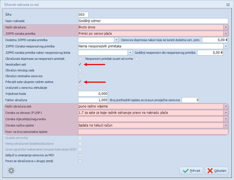Open the Oznaka načina isplate dropdown

(x=226, y=125)
